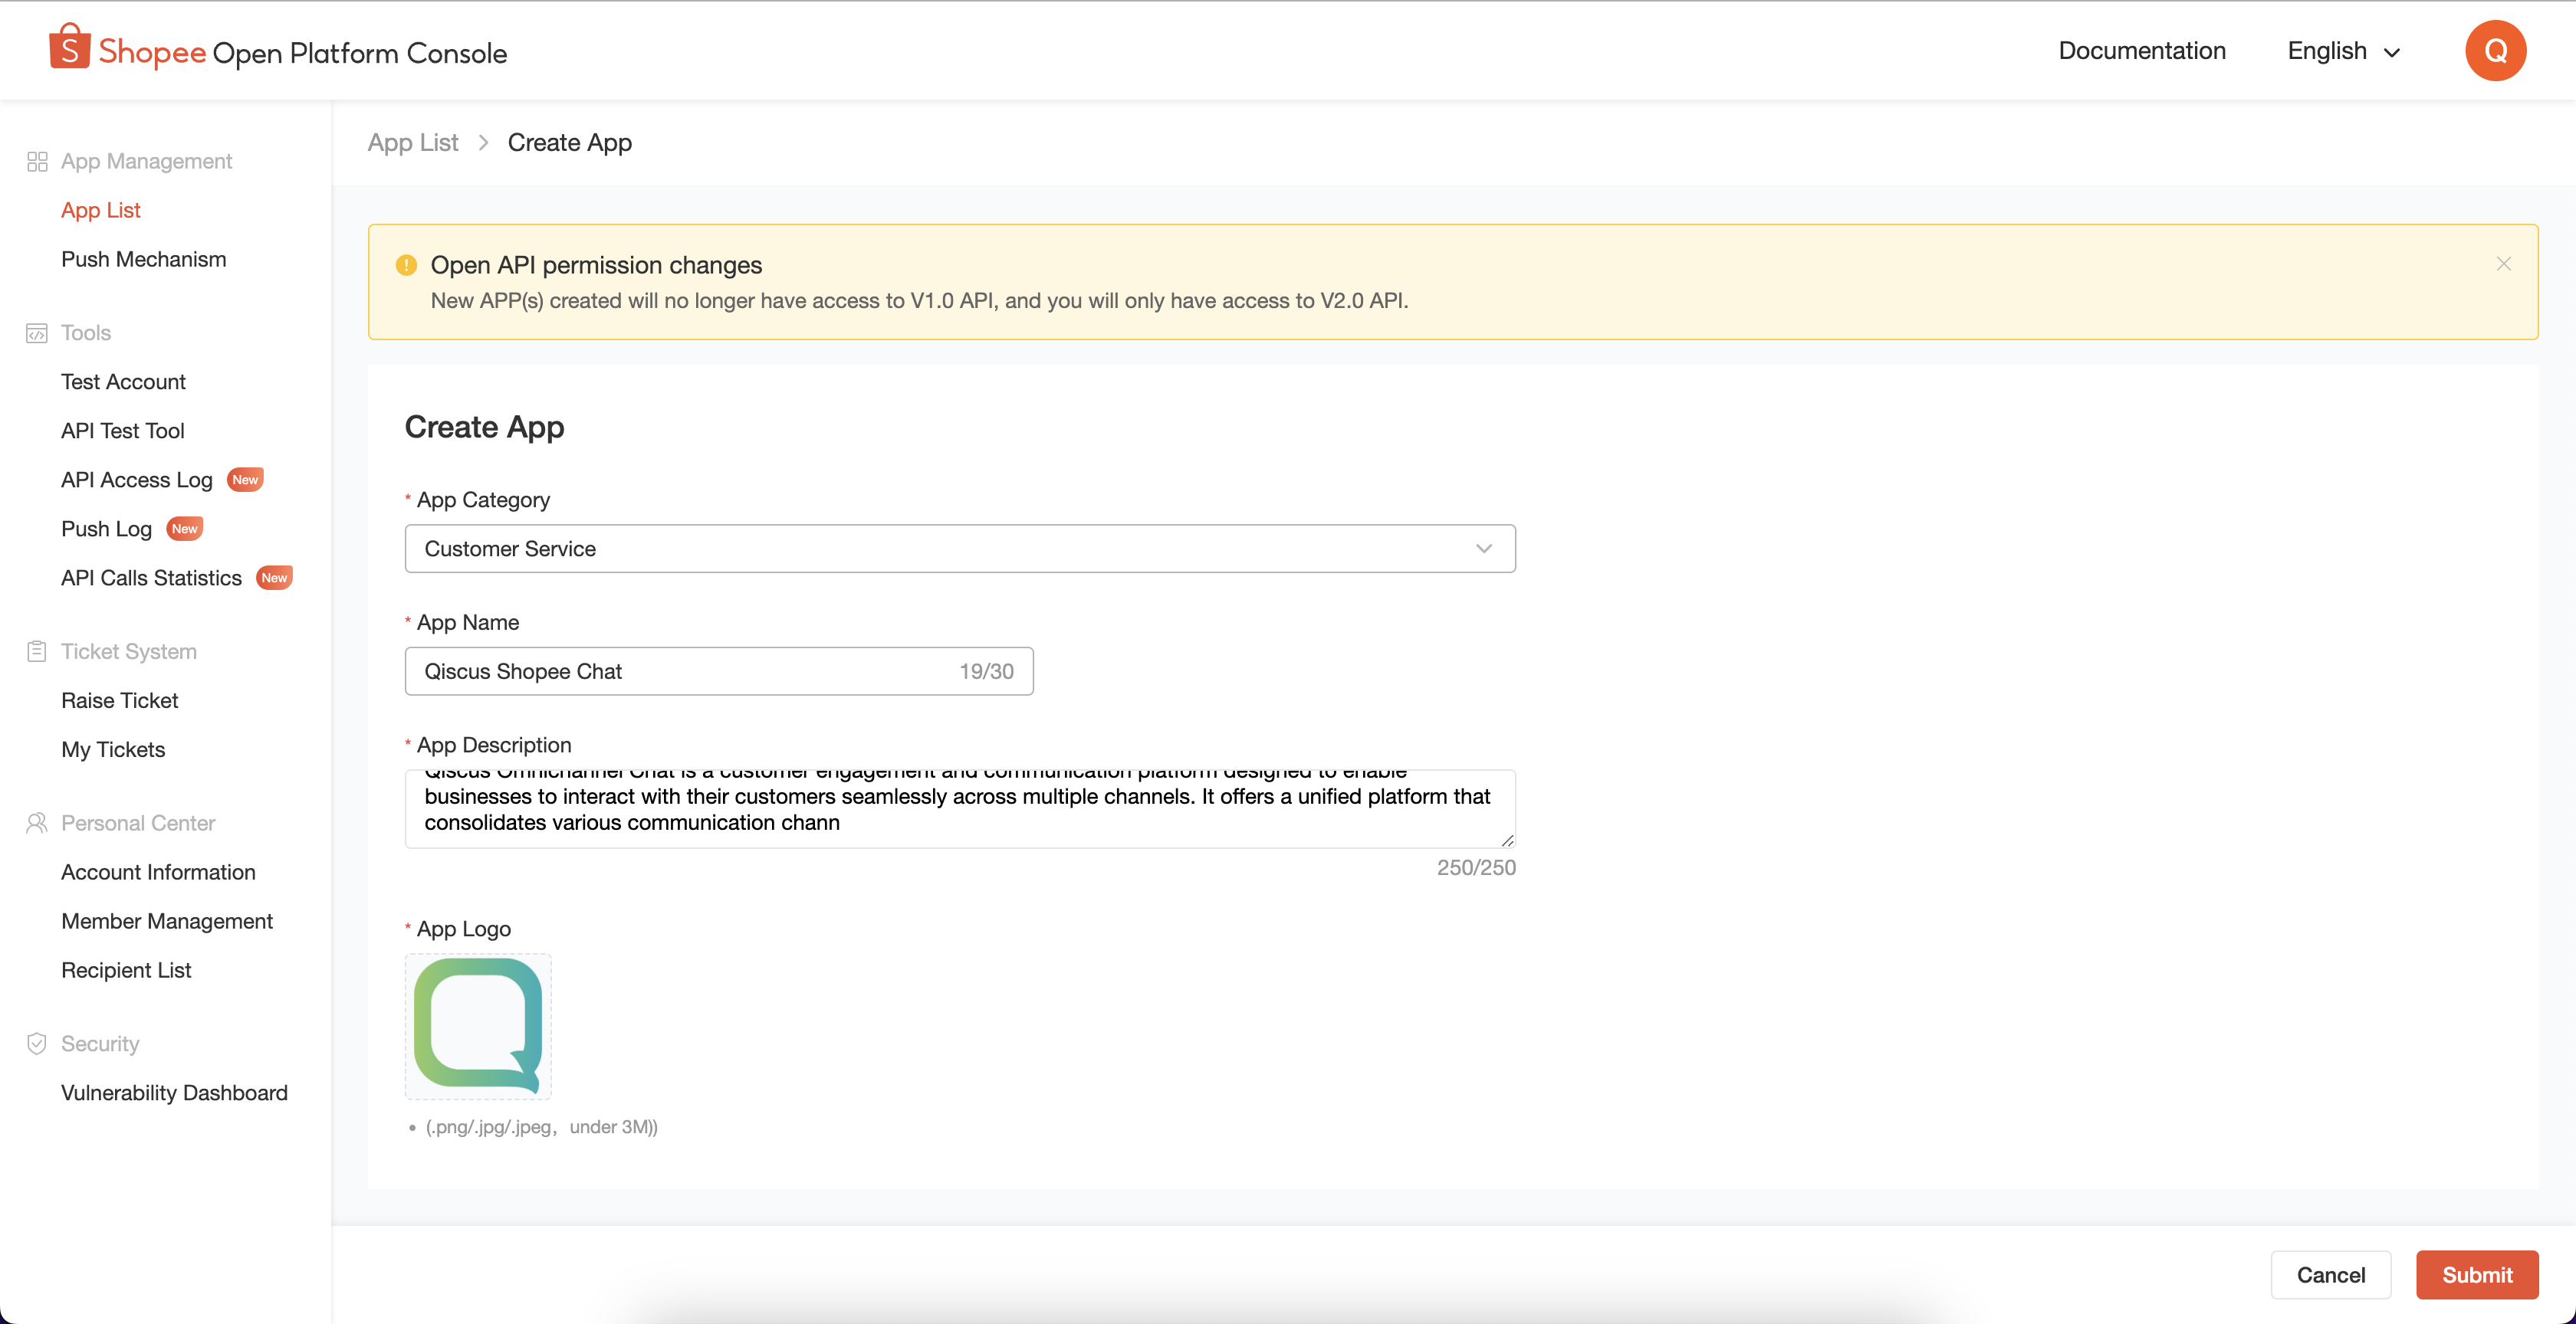
Task: Click the Tools section icon
Action: (37, 333)
